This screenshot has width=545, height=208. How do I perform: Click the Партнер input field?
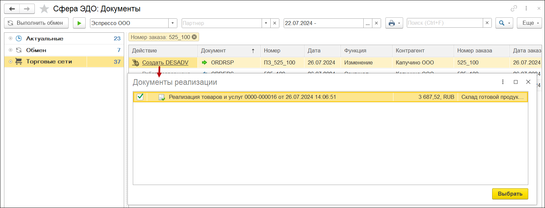221,23
